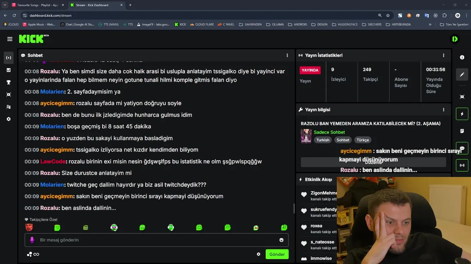
Task: Click the zoom magnifier icon in address bar
Action: click(380, 15)
